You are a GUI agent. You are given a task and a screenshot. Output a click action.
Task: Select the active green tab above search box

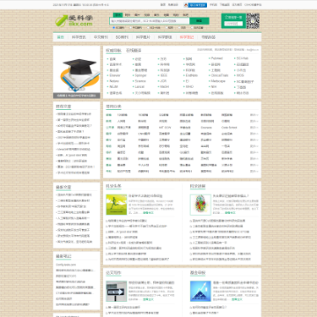coord(118,15)
